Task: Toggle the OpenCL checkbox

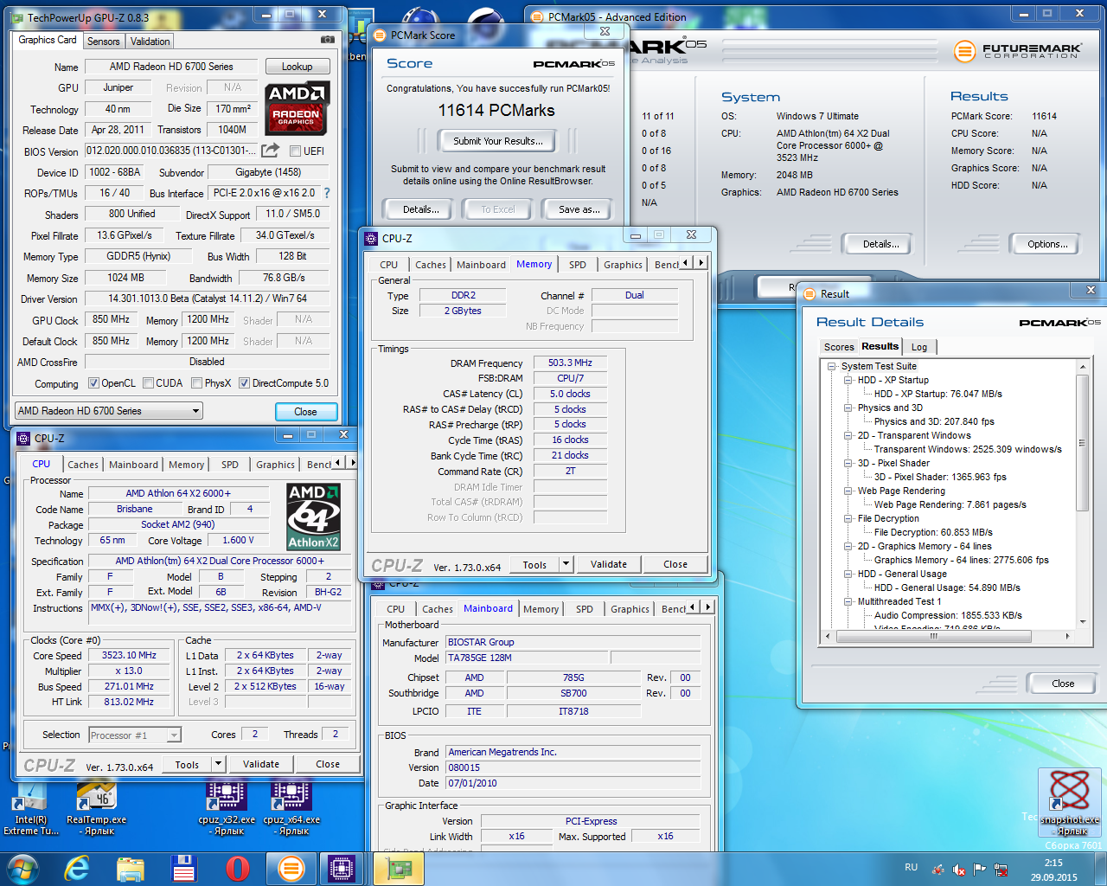Action: [x=93, y=383]
